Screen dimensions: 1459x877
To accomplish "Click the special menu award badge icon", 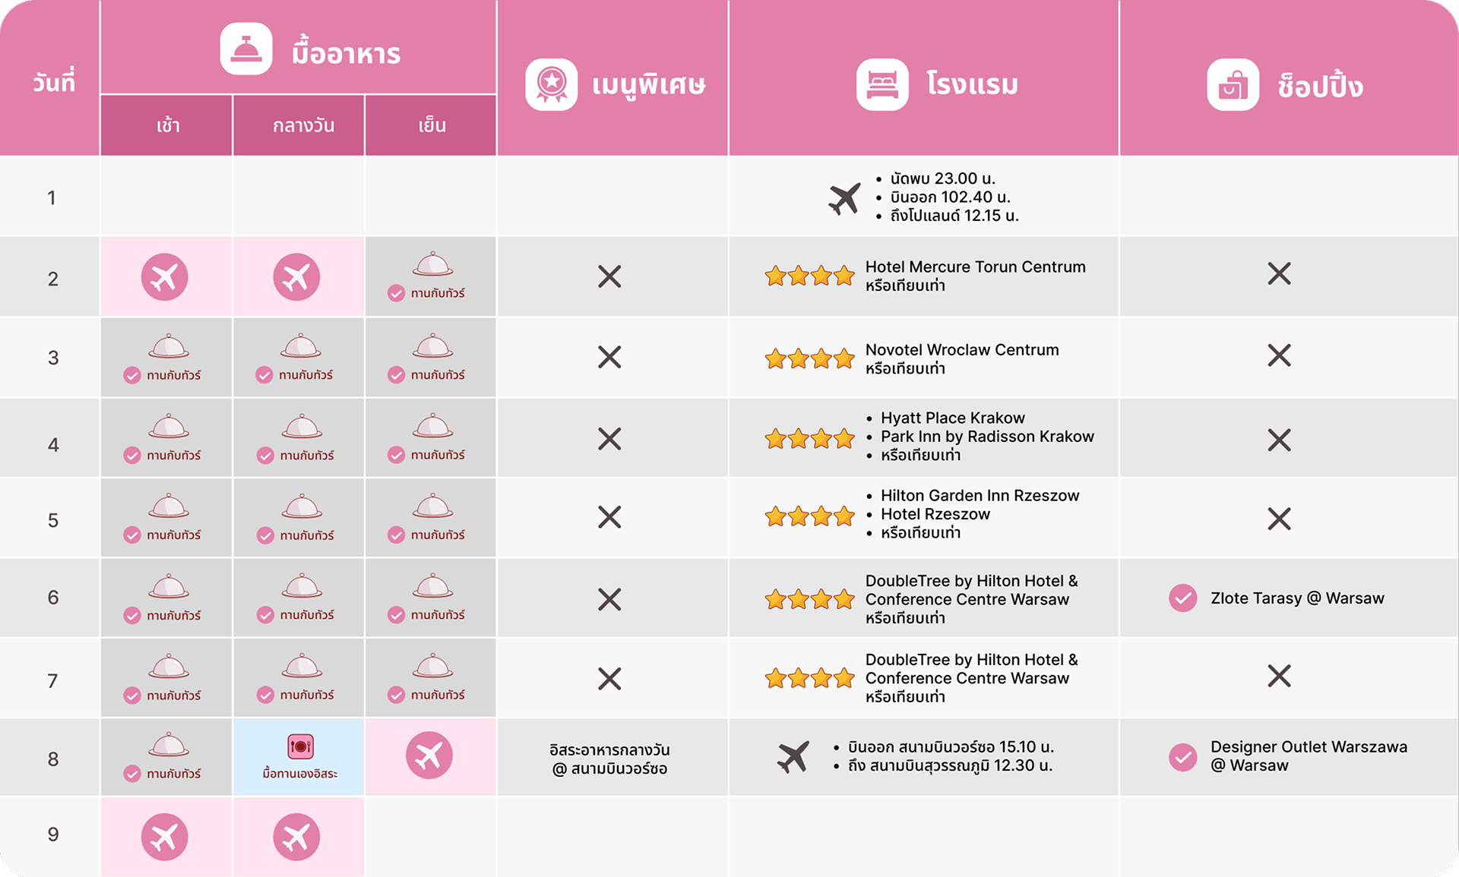I will (x=552, y=84).
